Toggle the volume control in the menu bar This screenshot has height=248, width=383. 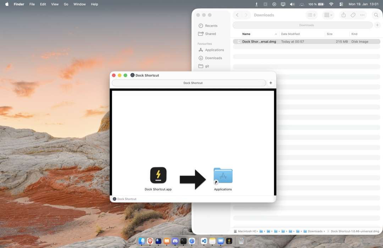pyautogui.click(x=292, y=4)
